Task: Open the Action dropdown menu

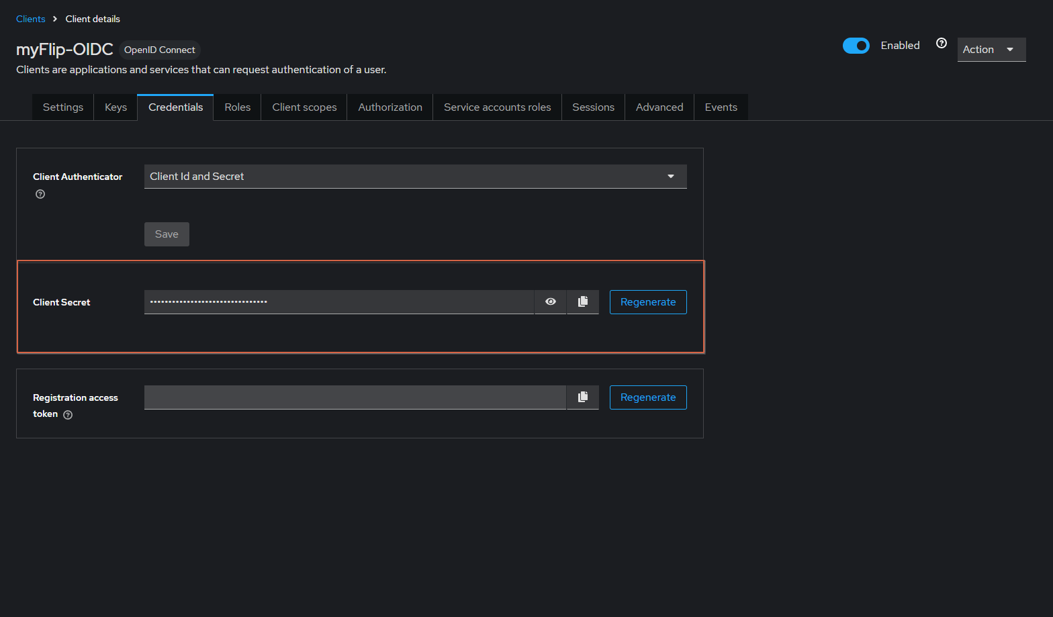Action: tap(991, 50)
